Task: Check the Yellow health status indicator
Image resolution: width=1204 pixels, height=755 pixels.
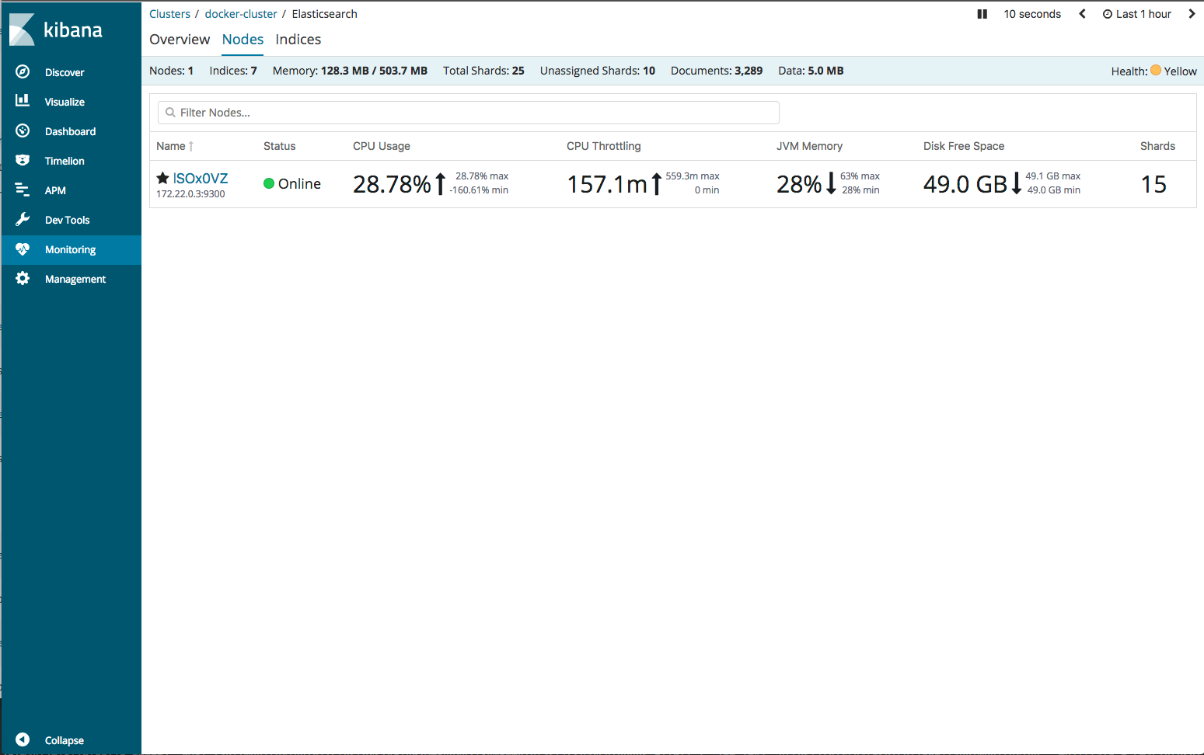Action: 1157,71
